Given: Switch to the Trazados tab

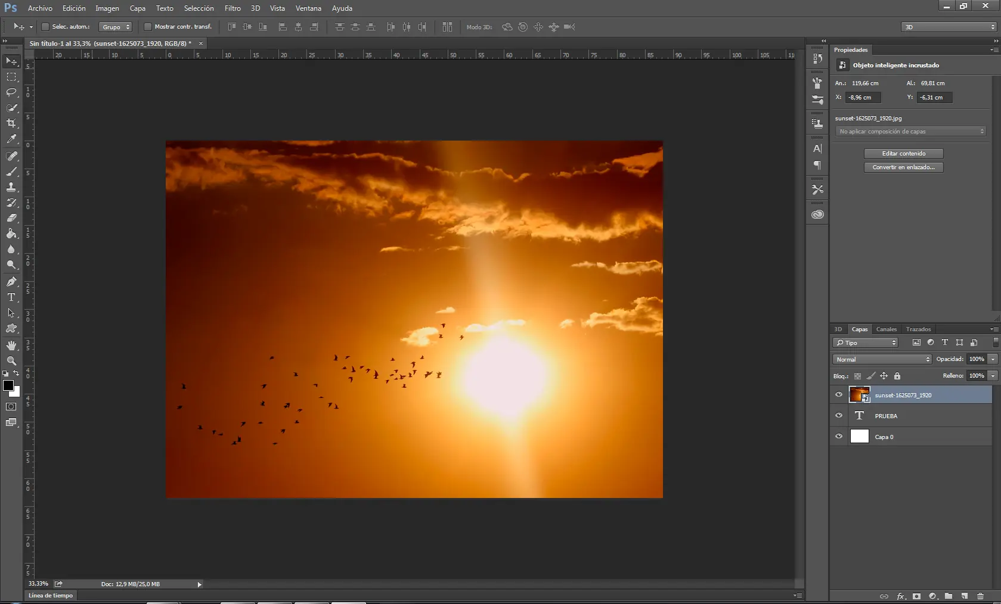Looking at the screenshot, I should click(918, 329).
